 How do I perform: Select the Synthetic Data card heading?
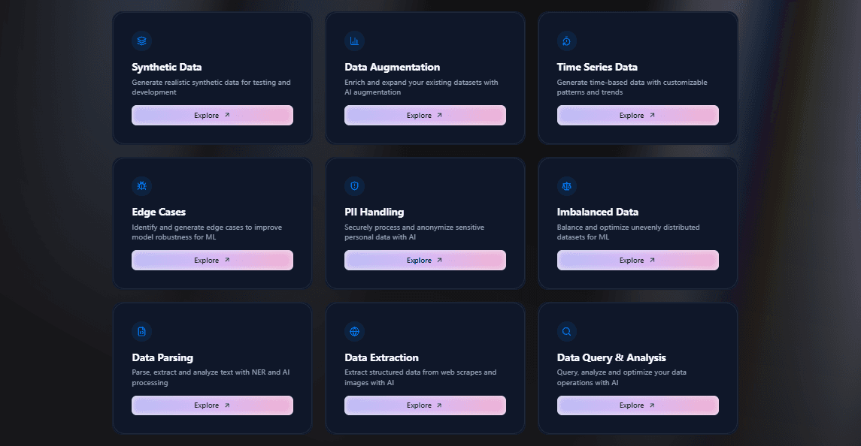point(167,67)
